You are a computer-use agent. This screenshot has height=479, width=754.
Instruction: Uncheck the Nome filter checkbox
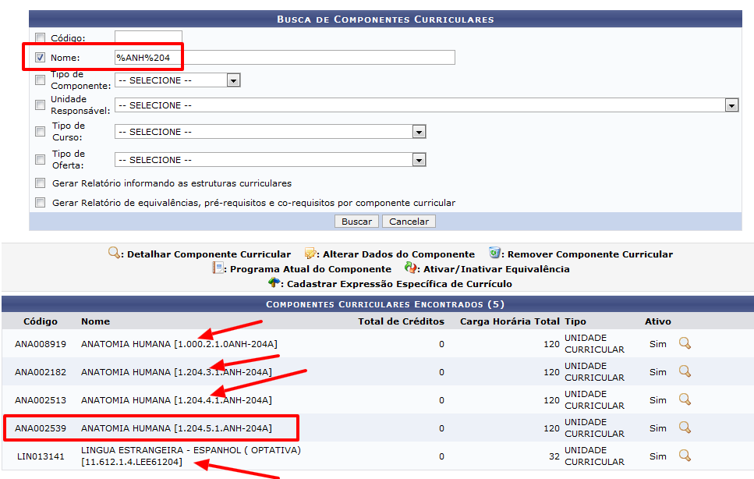(41, 57)
